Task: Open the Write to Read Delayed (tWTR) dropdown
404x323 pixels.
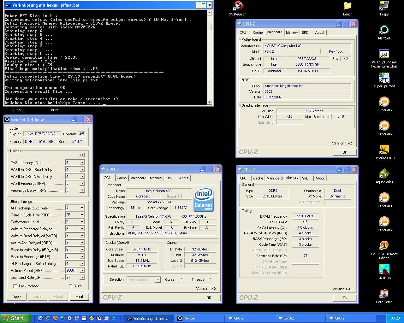Action: click(x=82, y=236)
